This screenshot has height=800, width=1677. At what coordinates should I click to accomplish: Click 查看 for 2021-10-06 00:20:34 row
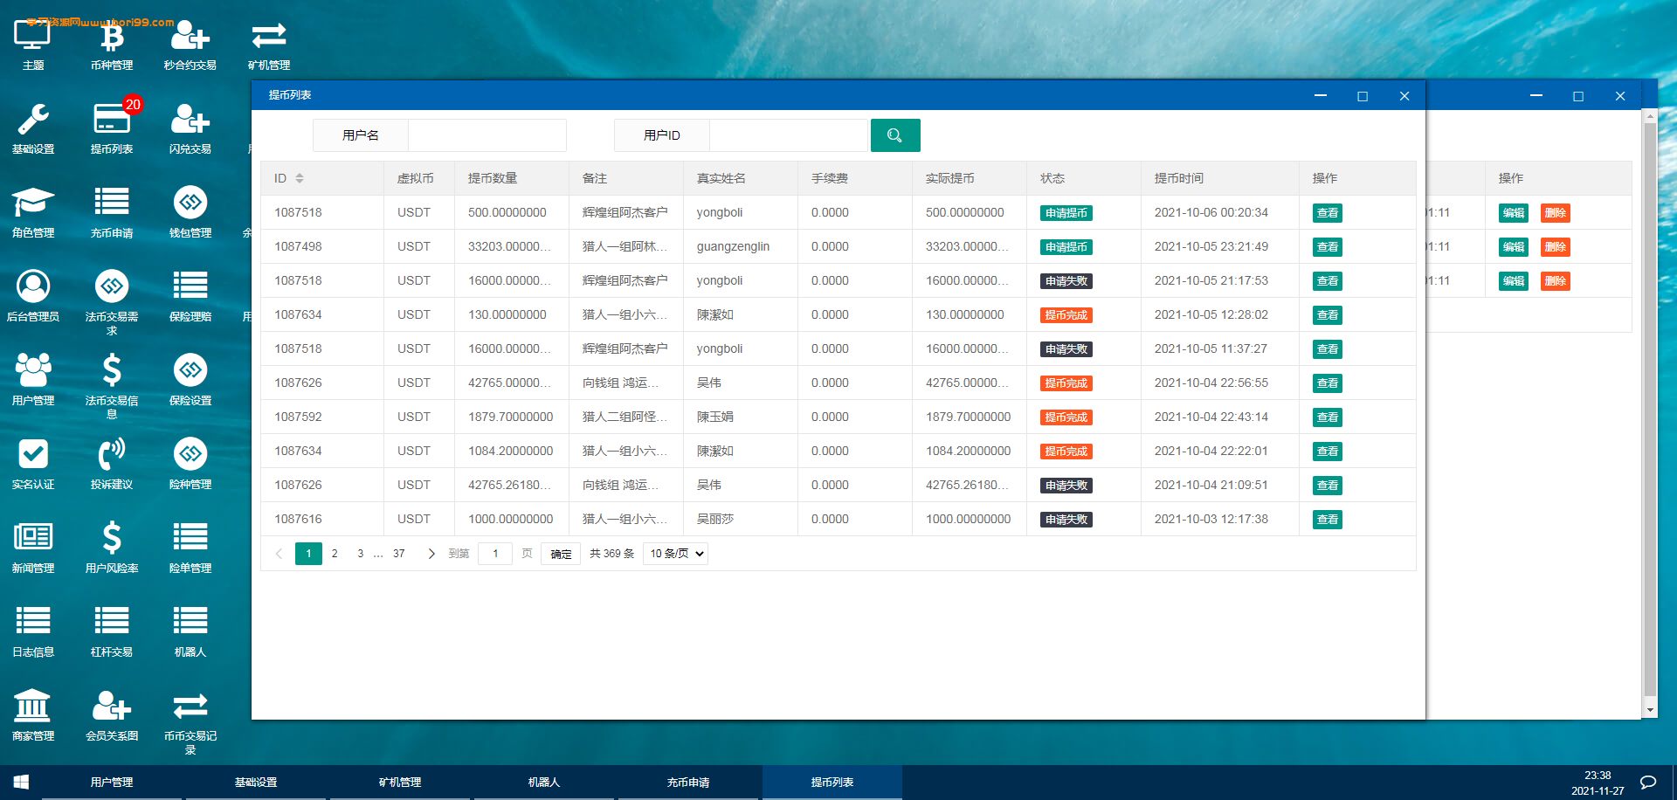coord(1328,213)
